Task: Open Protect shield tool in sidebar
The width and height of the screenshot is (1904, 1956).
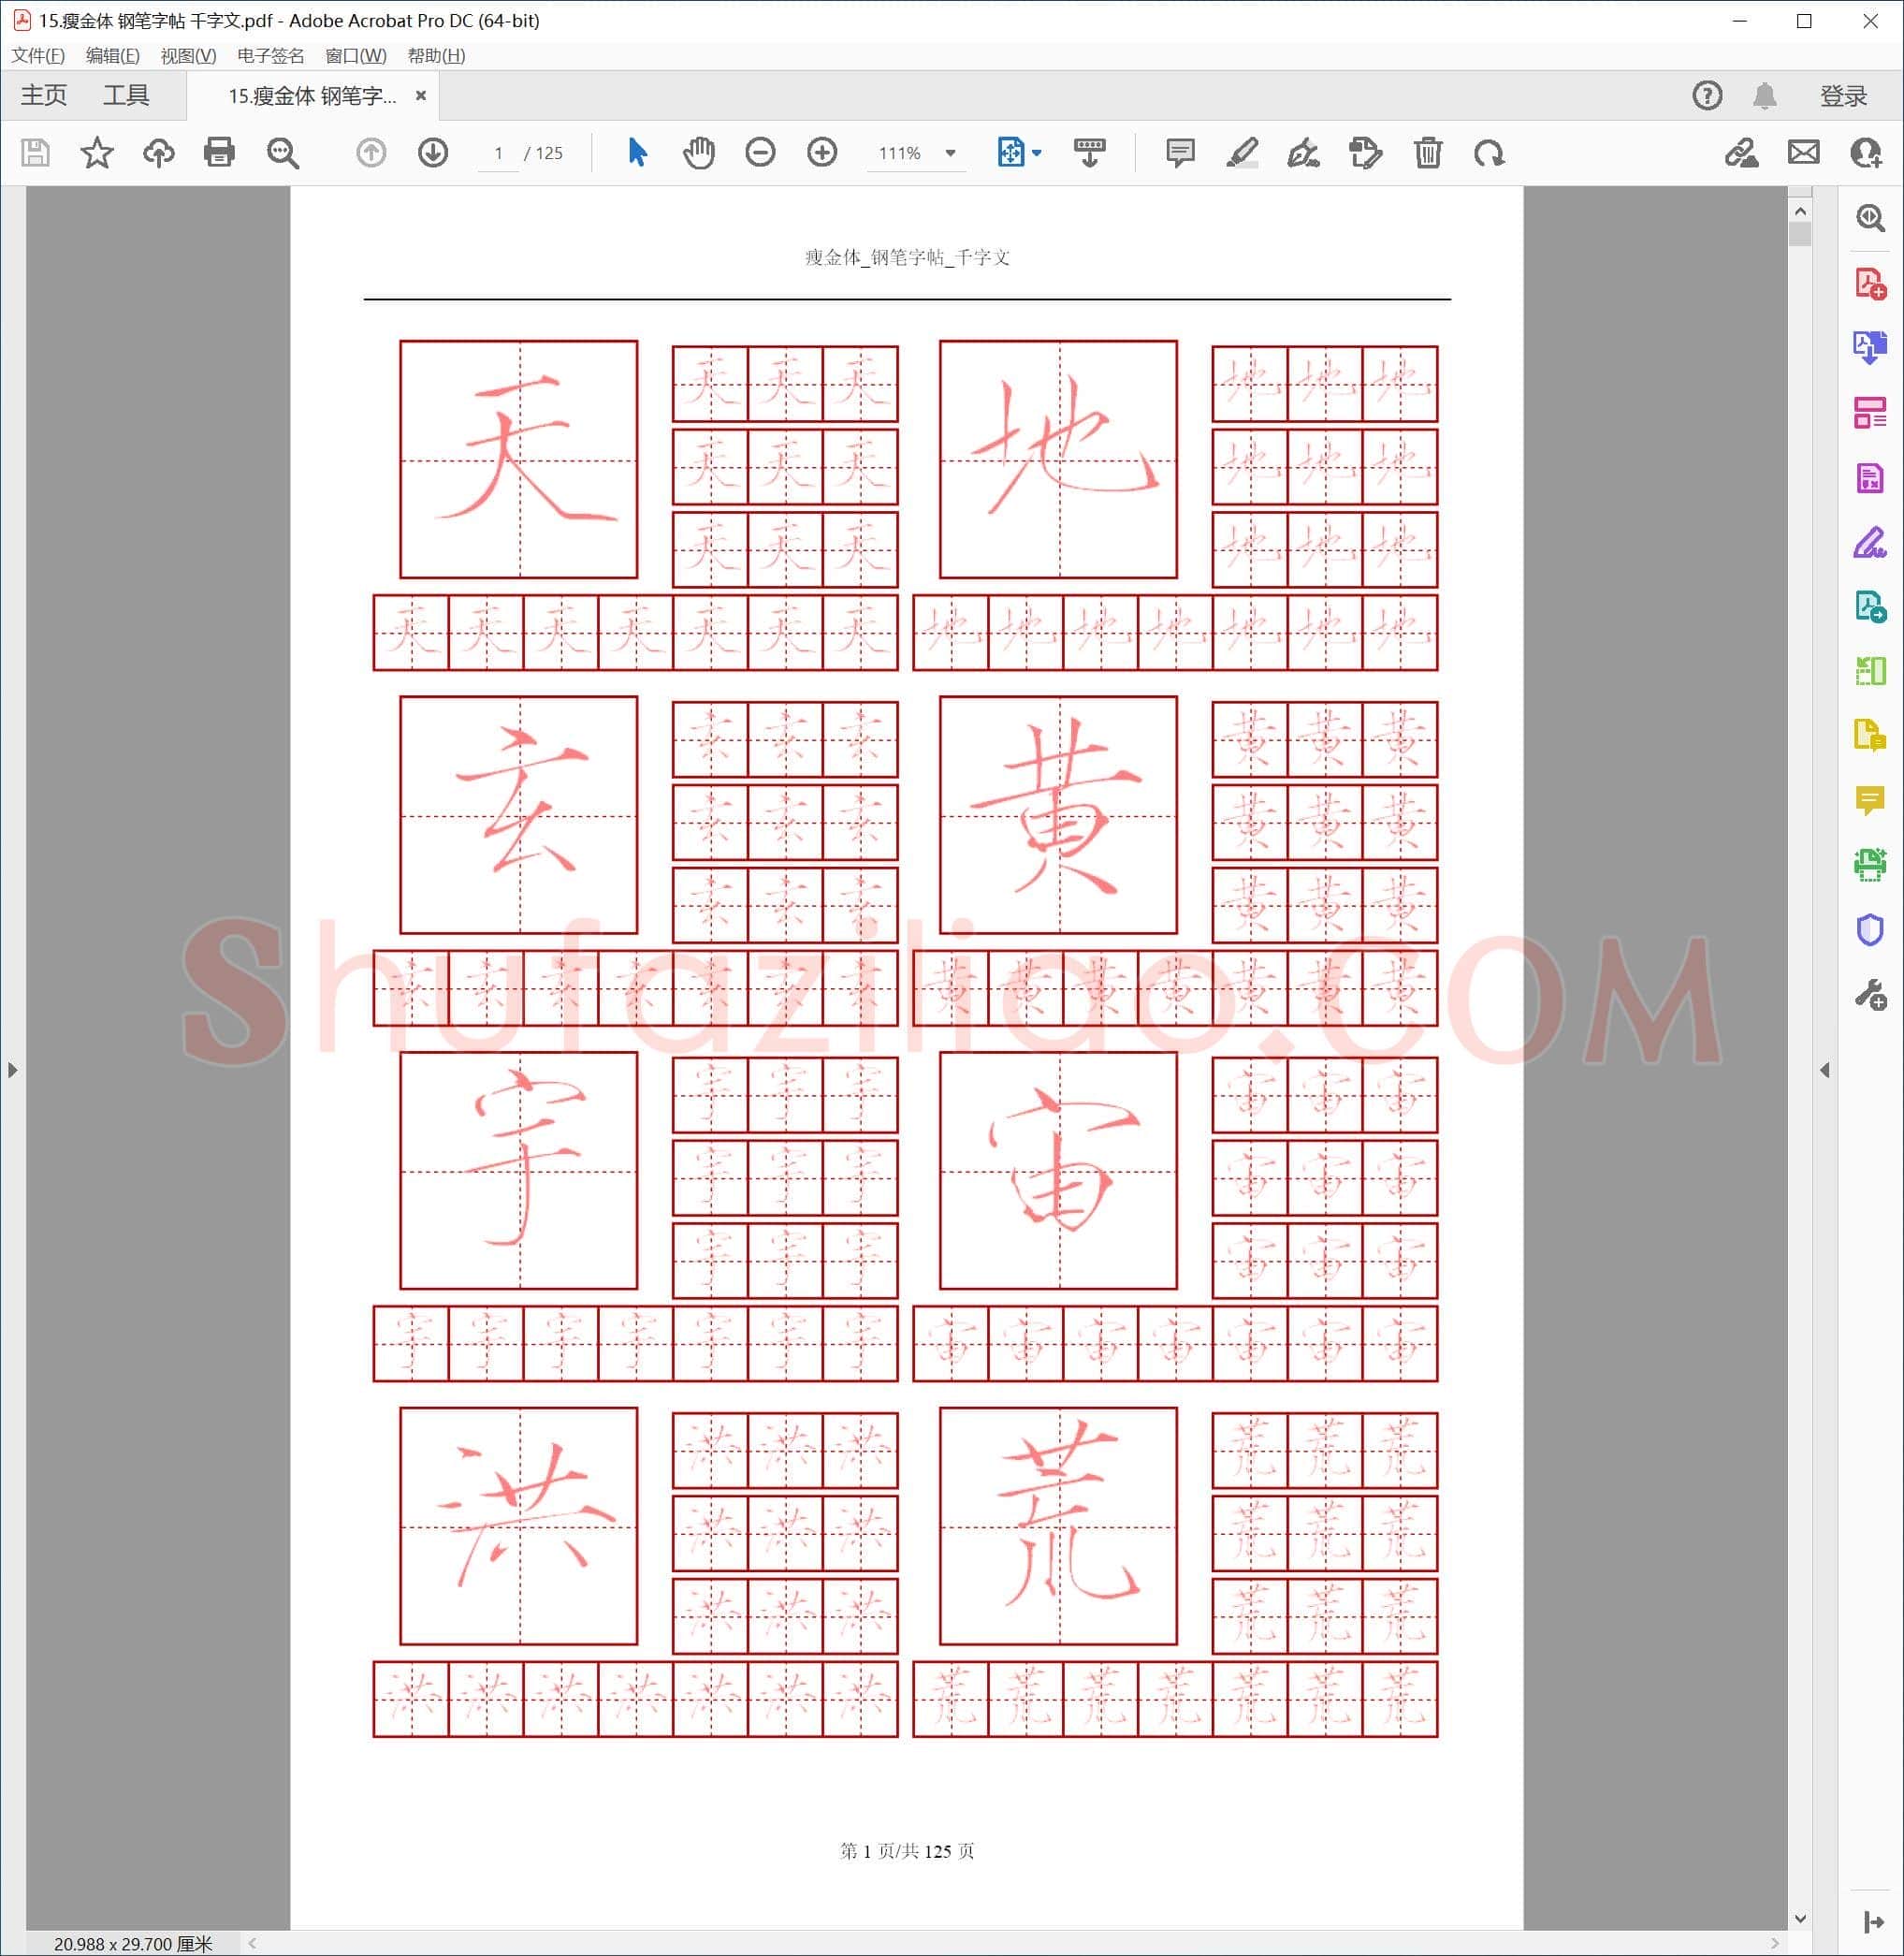Action: 1870,929
